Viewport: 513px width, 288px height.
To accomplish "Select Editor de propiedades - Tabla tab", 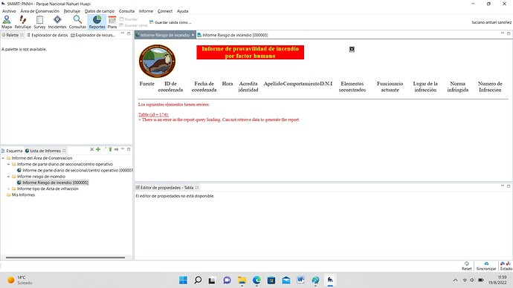I will tap(167, 188).
